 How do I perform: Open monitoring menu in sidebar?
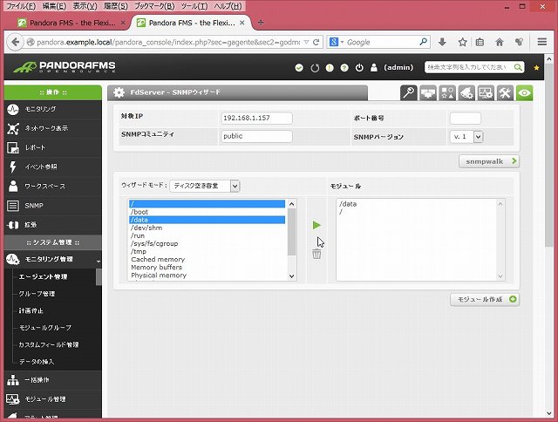[52, 109]
